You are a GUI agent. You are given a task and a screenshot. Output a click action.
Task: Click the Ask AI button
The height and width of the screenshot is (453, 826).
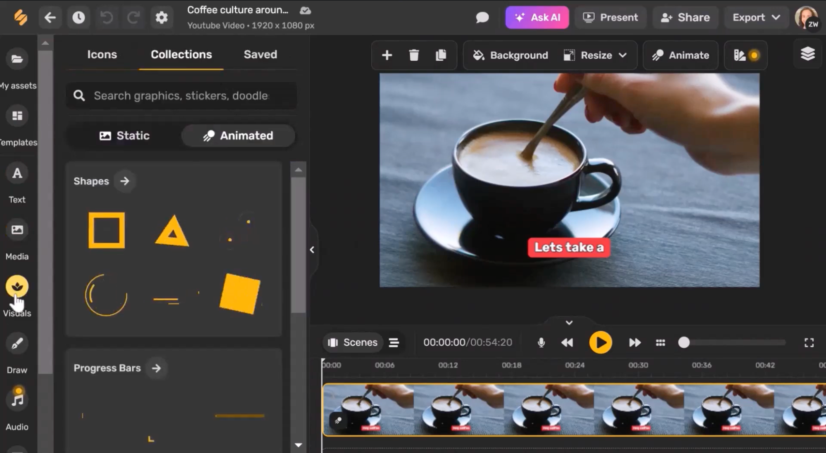pos(537,17)
